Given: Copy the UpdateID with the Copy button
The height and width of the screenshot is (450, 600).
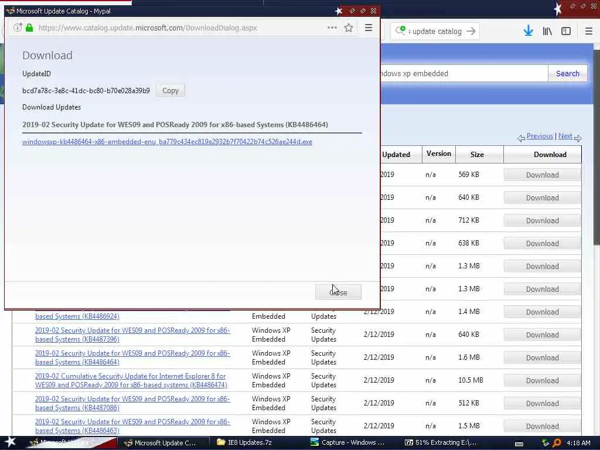Looking at the screenshot, I should pyautogui.click(x=171, y=91).
